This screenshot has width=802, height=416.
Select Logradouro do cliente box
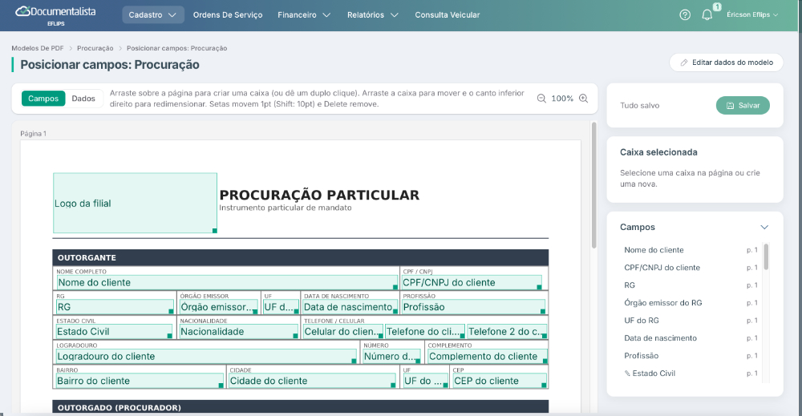coord(207,356)
